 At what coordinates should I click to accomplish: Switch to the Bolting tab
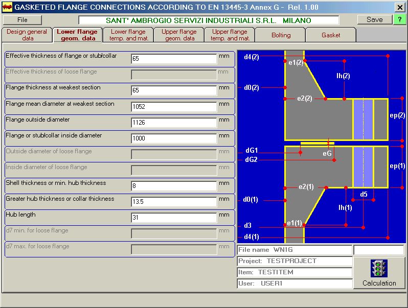click(281, 35)
